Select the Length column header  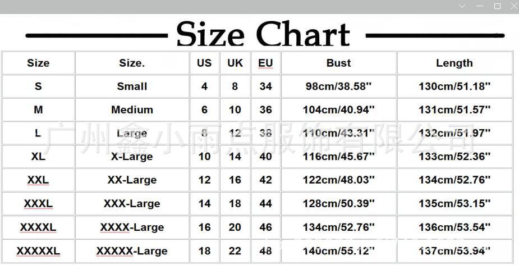[x=454, y=63]
